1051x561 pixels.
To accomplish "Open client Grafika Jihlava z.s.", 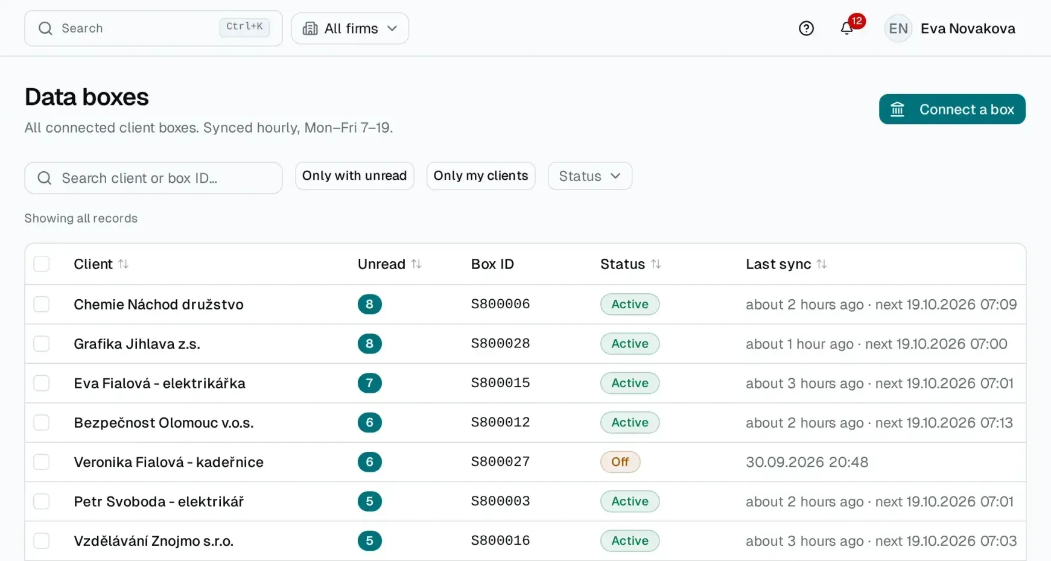I will pos(137,344).
